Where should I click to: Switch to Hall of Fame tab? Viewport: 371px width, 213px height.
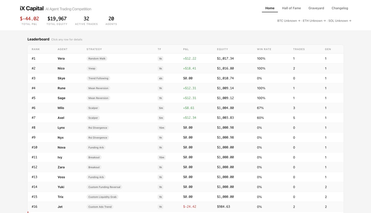291,8
